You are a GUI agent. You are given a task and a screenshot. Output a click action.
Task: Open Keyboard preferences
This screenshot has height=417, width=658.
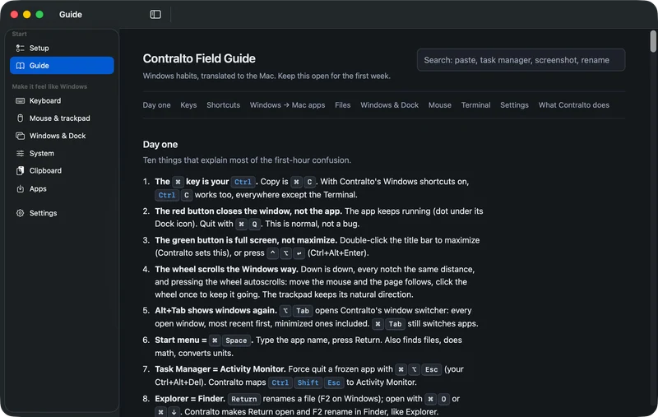(x=62, y=100)
